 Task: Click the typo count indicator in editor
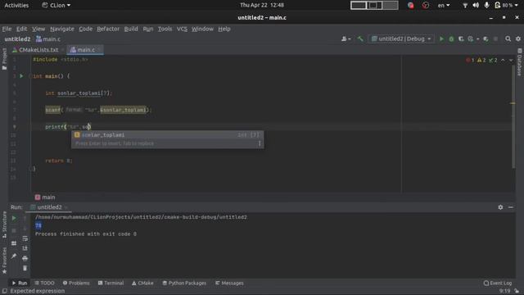point(493,60)
